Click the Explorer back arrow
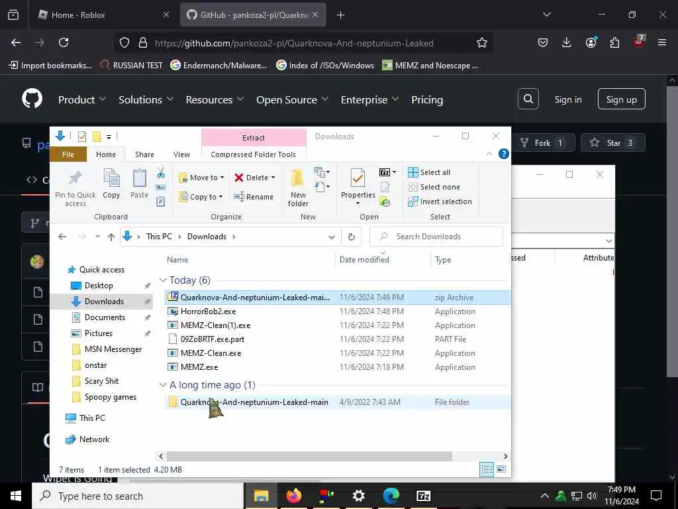678x509 pixels. [x=62, y=237]
